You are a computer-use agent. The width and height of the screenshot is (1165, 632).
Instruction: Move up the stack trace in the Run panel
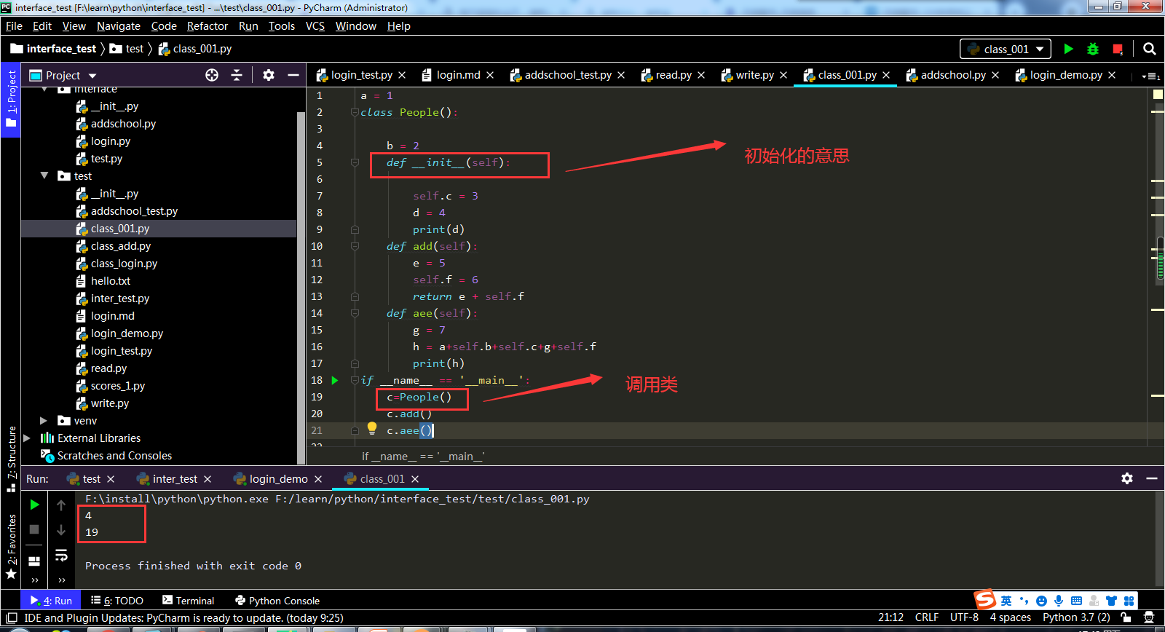[x=61, y=505]
